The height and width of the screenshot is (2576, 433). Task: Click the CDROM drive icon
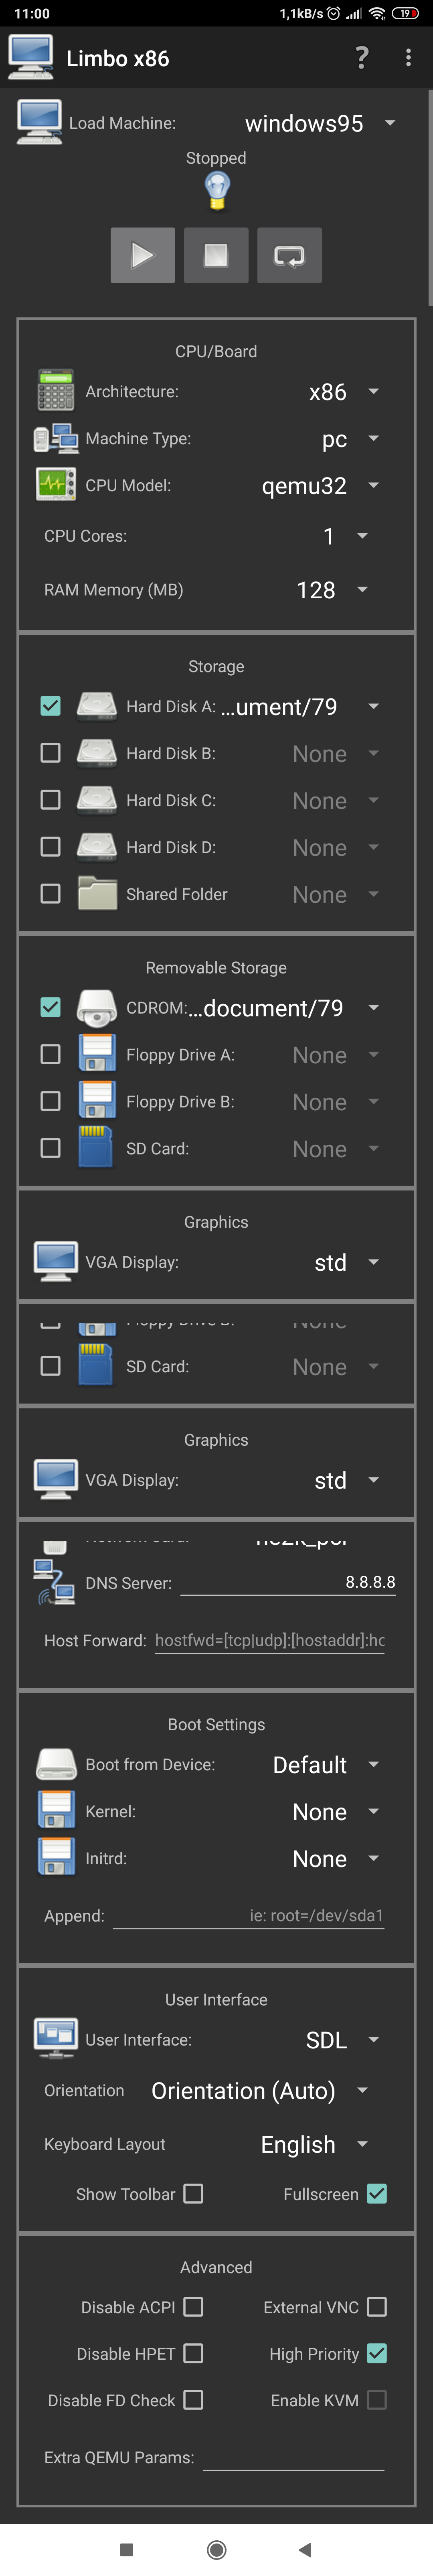coord(97,1007)
